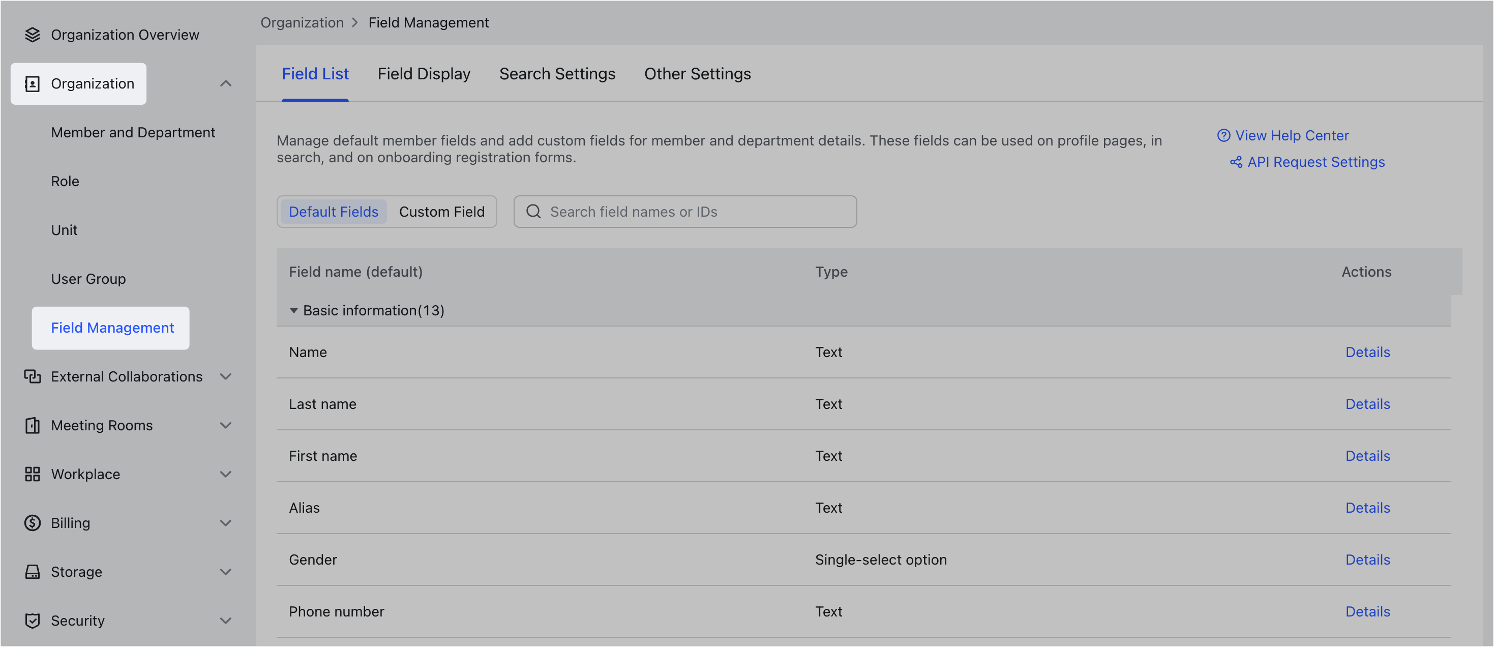Open Details for the Last name field
Image resolution: width=1494 pixels, height=647 pixels.
click(1367, 404)
